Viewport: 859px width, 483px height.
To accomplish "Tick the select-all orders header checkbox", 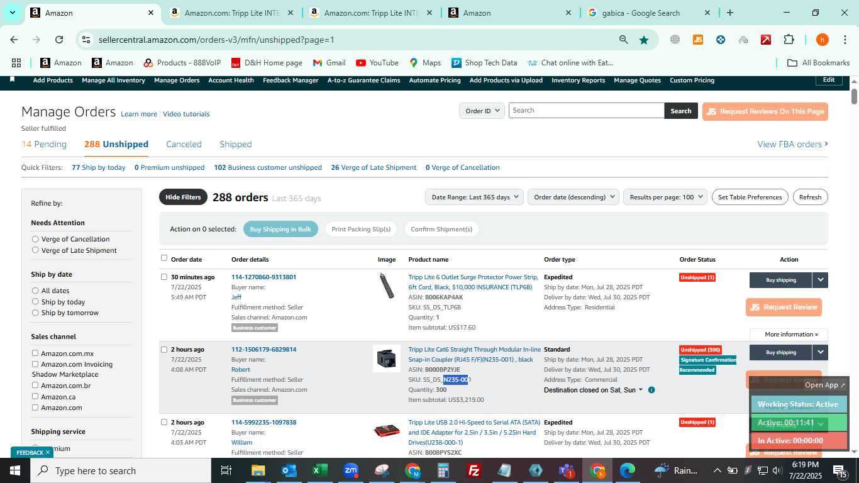I will click(x=164, y=258).
